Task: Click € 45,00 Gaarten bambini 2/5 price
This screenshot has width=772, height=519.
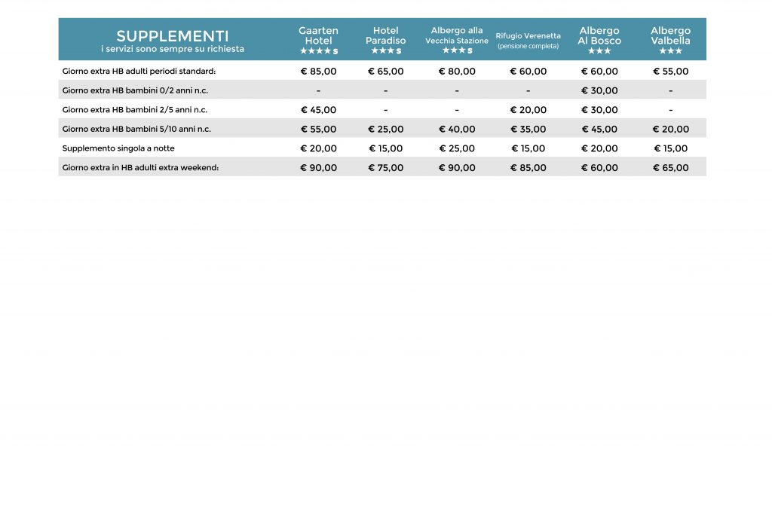Action: pos(319,110)
